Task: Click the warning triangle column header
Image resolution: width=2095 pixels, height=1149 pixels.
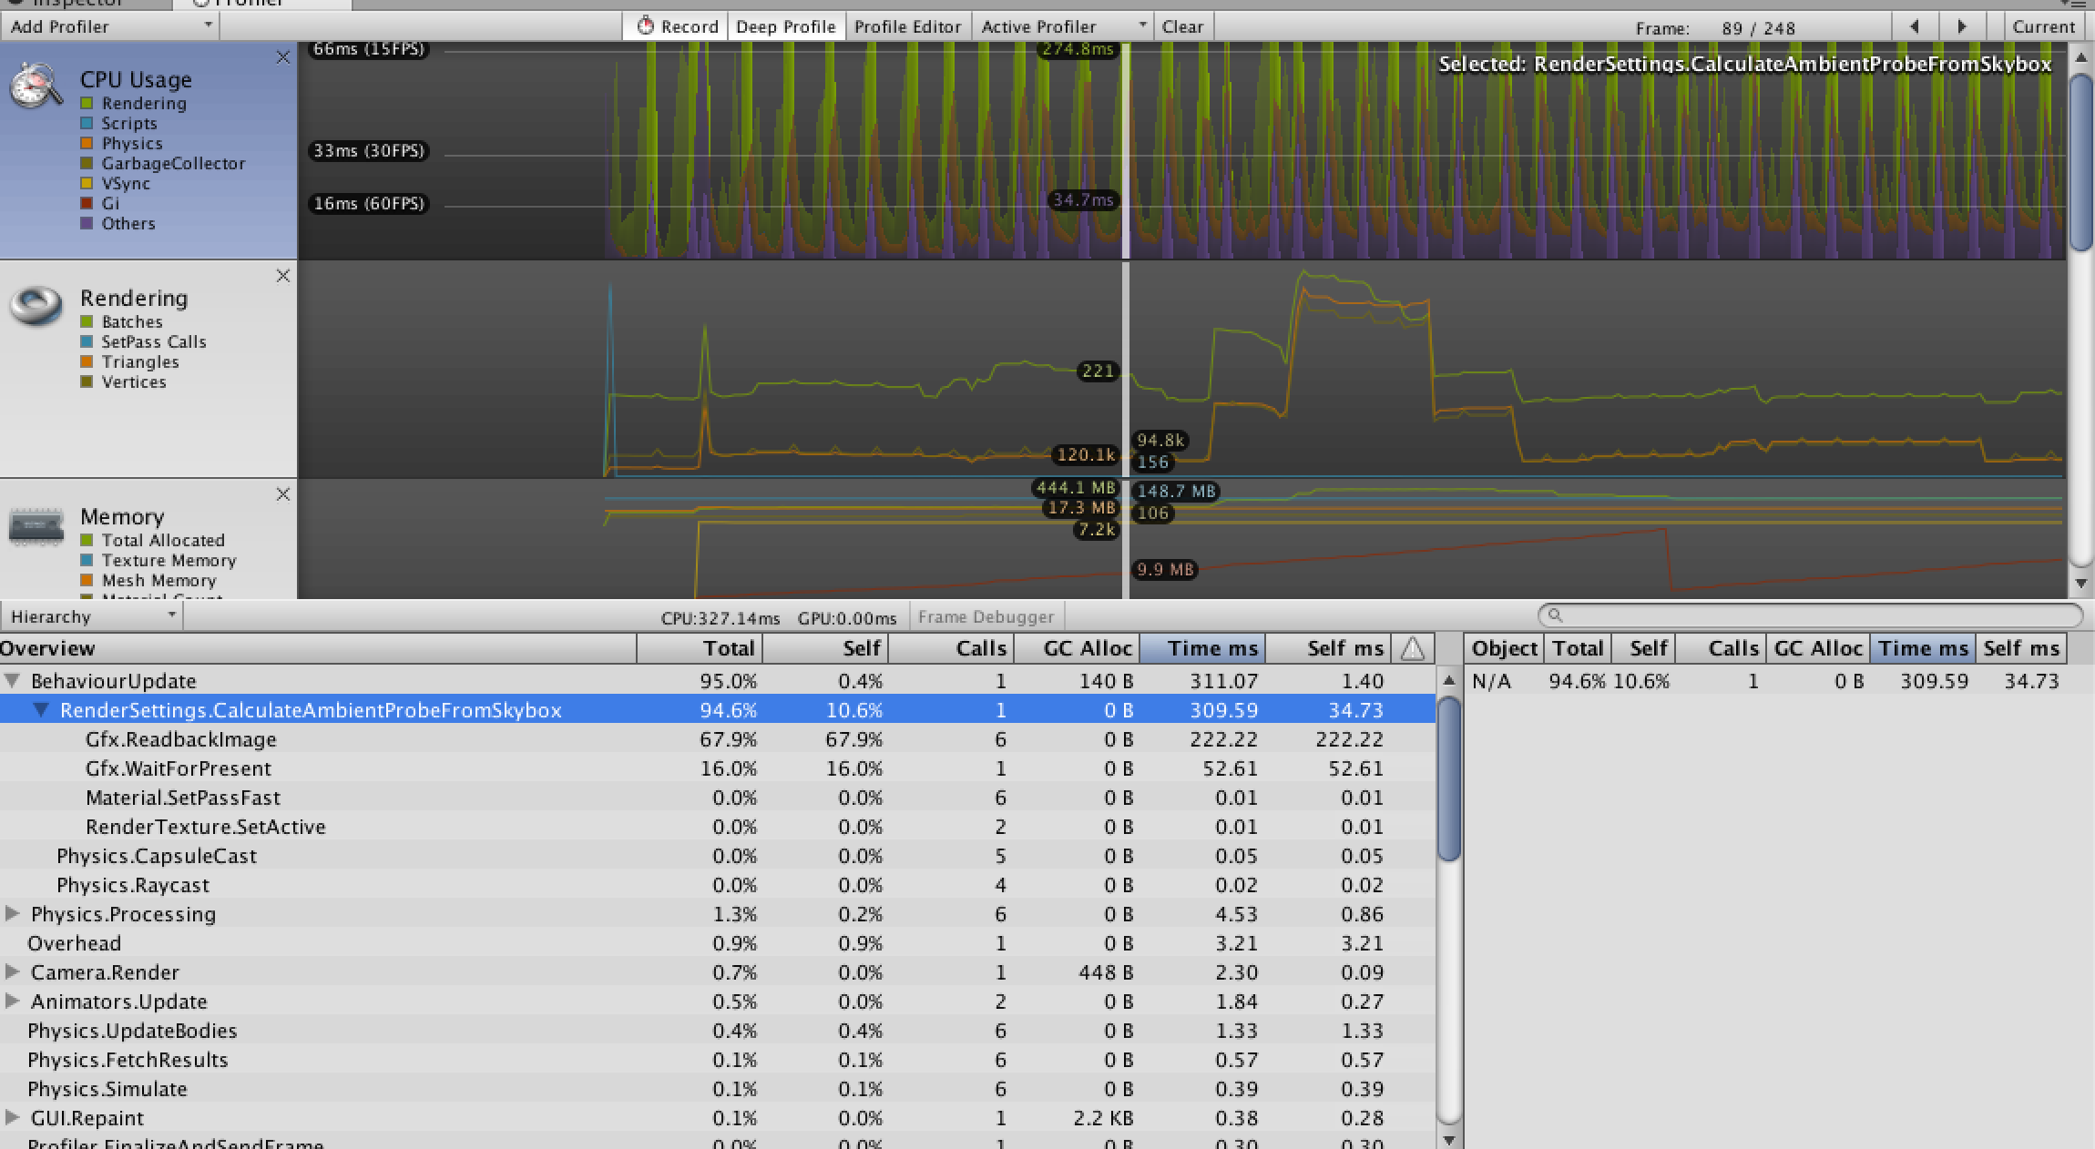Action: pos(1412,648)
